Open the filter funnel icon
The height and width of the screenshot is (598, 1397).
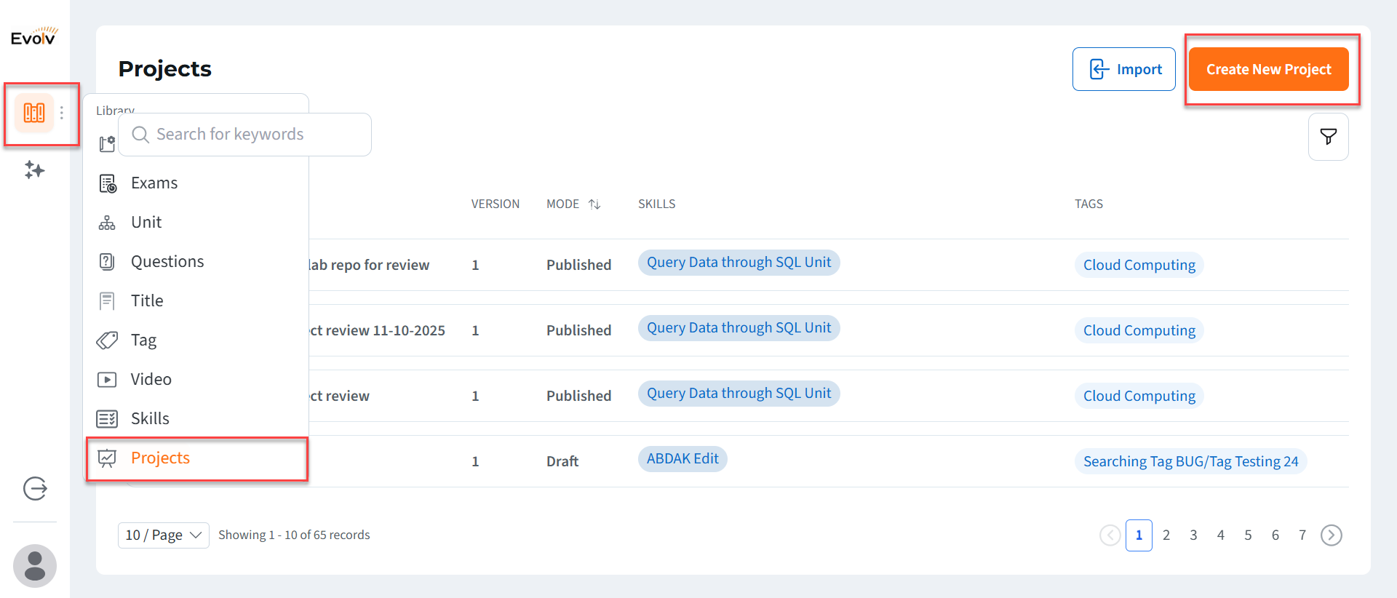(x=1328, y=137)
